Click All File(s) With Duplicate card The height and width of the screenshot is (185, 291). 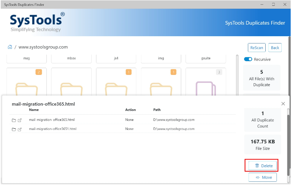pyautogui.click(x=262, y=78)
